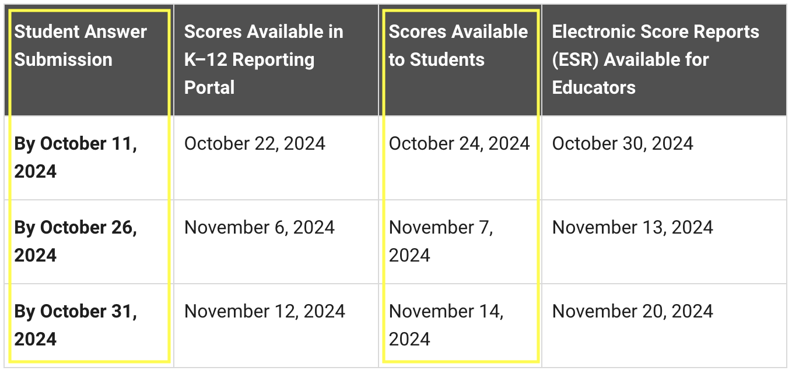792x374 pixels.
Task: Select the November 20, 2024 ESR date
Action: click(633, 311)
